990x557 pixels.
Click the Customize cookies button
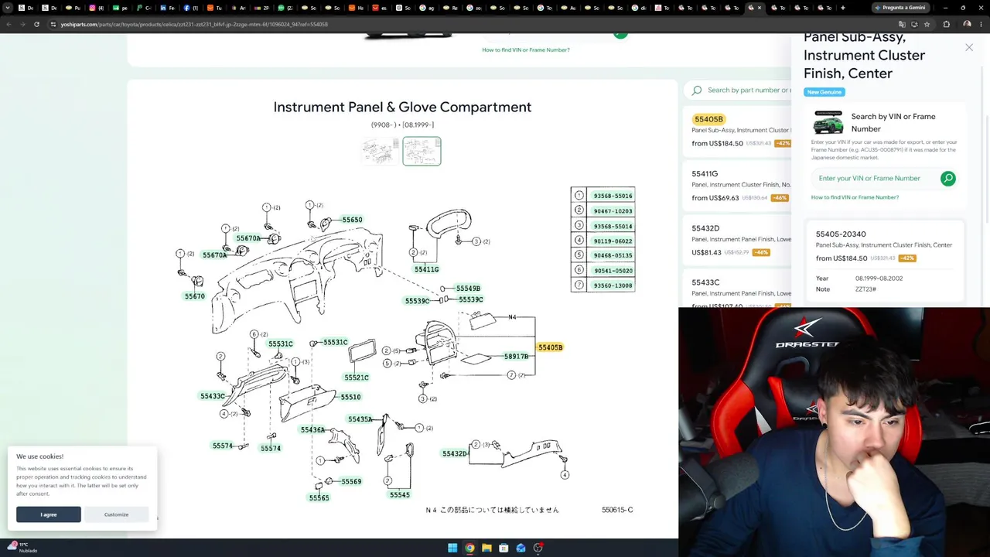point(116,514)
